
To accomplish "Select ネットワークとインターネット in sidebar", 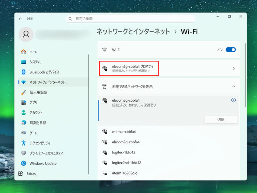I will point(54,82).
